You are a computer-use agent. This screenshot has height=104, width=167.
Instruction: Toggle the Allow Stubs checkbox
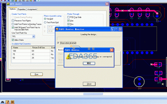pos(13,40)
